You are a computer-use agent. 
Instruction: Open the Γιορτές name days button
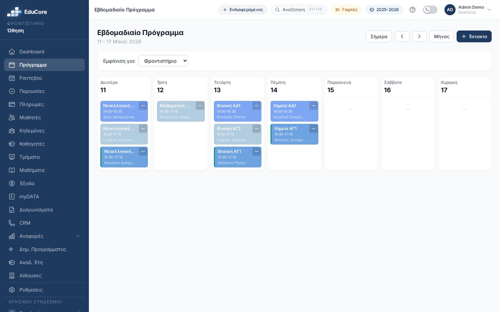(347, 10)
